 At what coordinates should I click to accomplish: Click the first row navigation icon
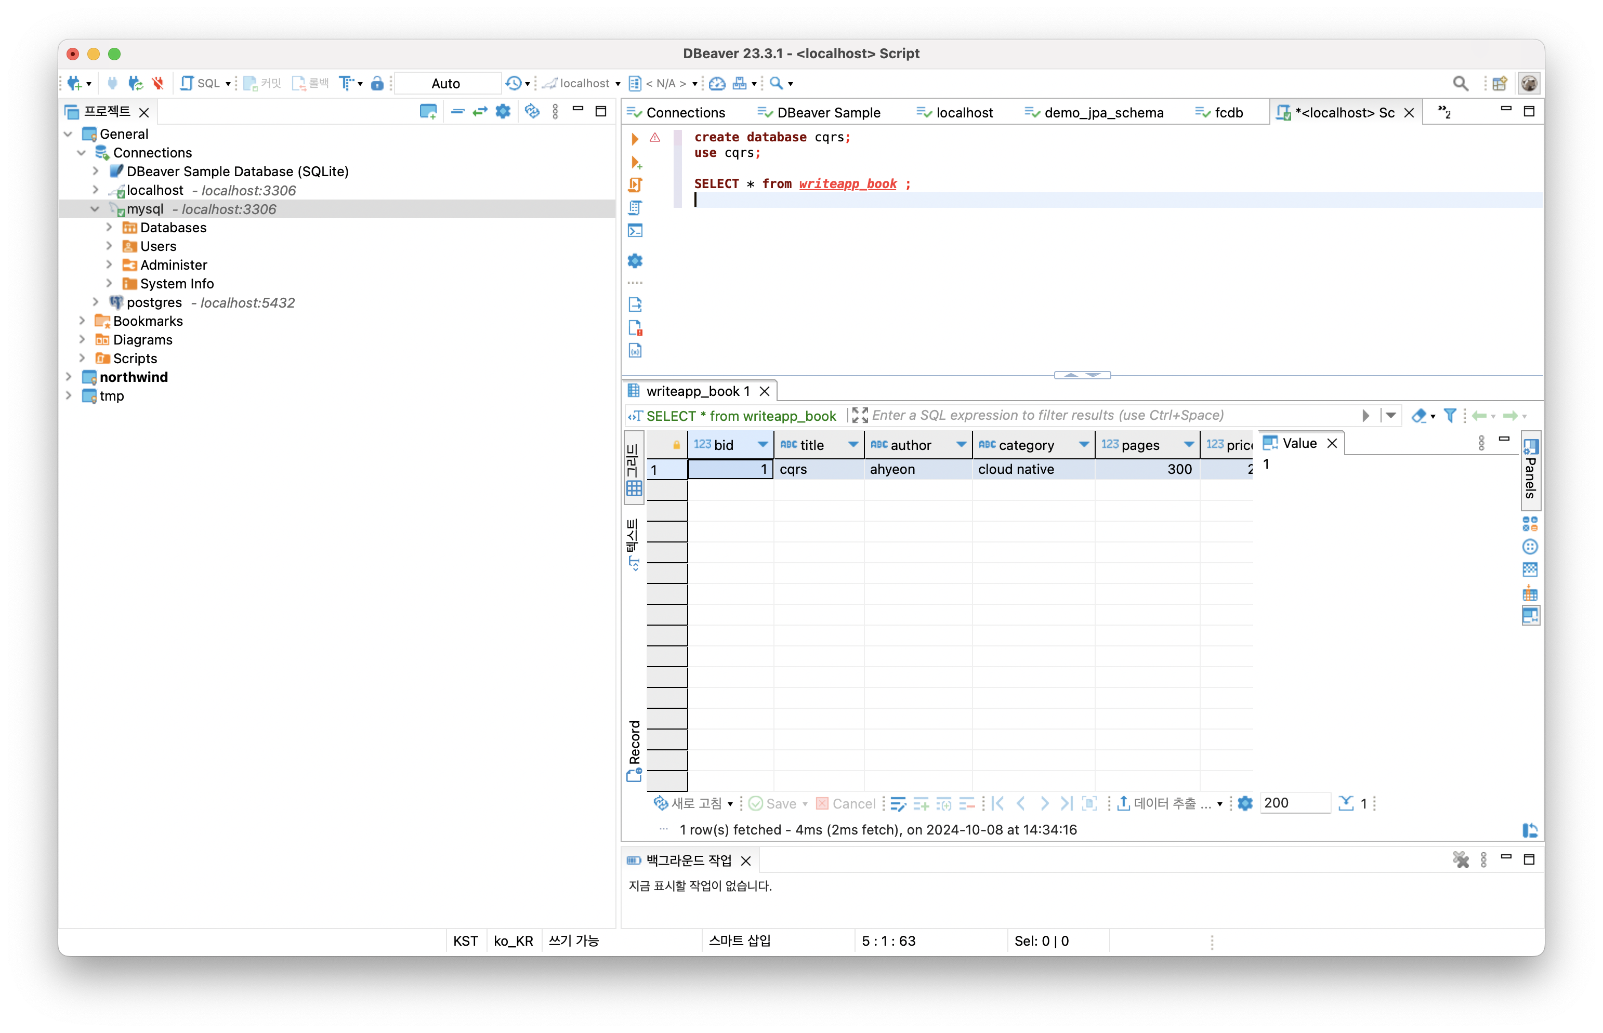(x=998, y=803)
